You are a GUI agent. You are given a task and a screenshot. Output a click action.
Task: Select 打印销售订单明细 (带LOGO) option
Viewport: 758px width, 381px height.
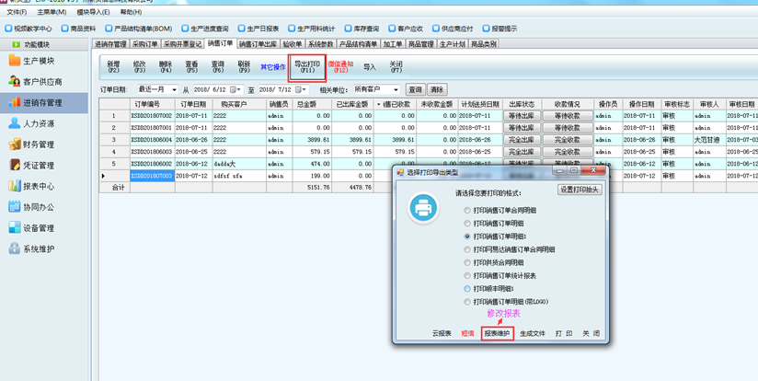coord(468,301)
